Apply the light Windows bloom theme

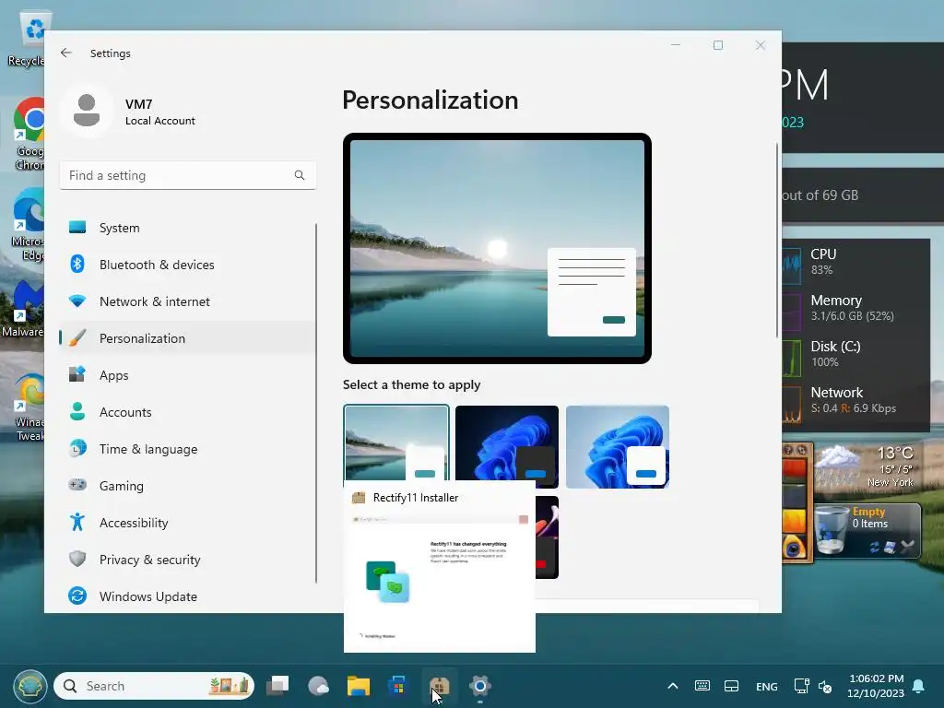pyautogui.click(x=617, y=447)
